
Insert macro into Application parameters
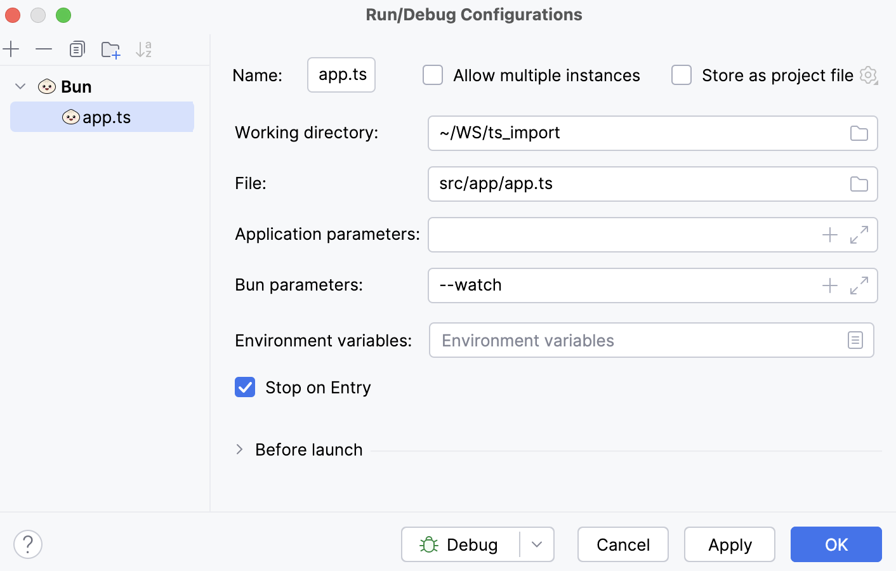[830, 235]
